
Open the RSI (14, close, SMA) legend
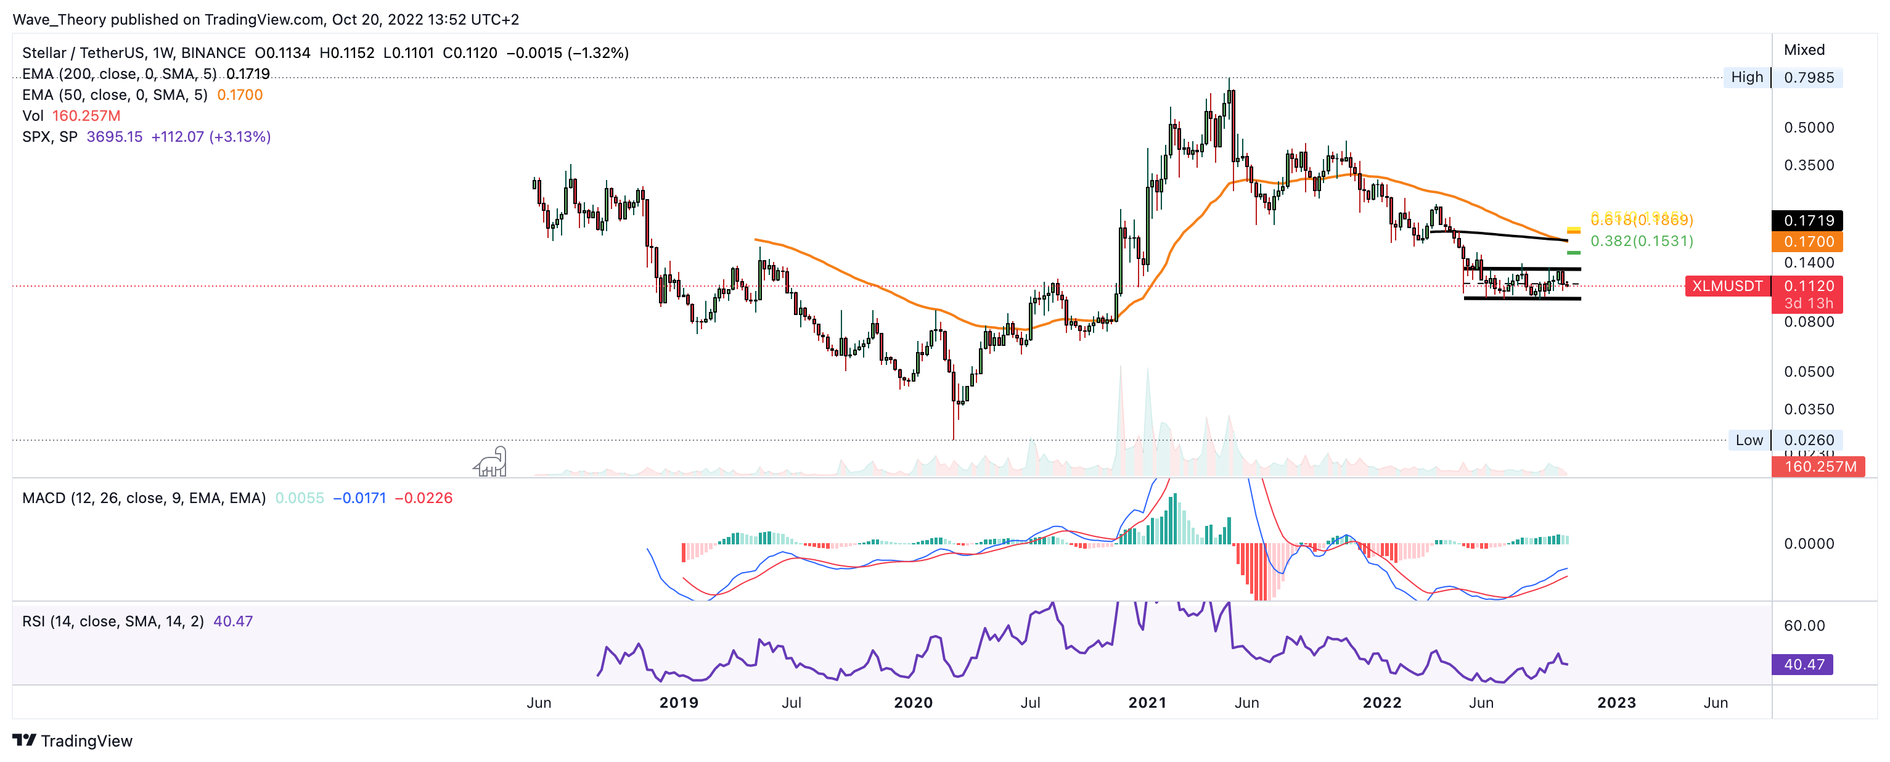pos(113,621)
